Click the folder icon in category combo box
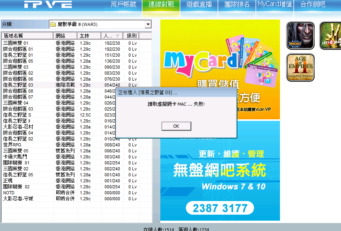Image resolution: width=341 pixels, height=231 pixels. 53,25
